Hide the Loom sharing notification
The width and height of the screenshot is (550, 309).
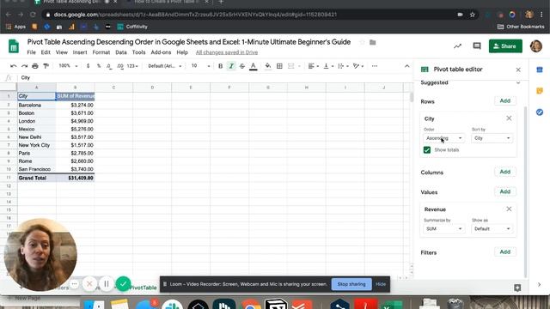[x=381, y=284]
